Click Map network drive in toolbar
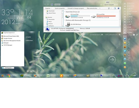Screen dimensions: 139x108 [92, 8]
